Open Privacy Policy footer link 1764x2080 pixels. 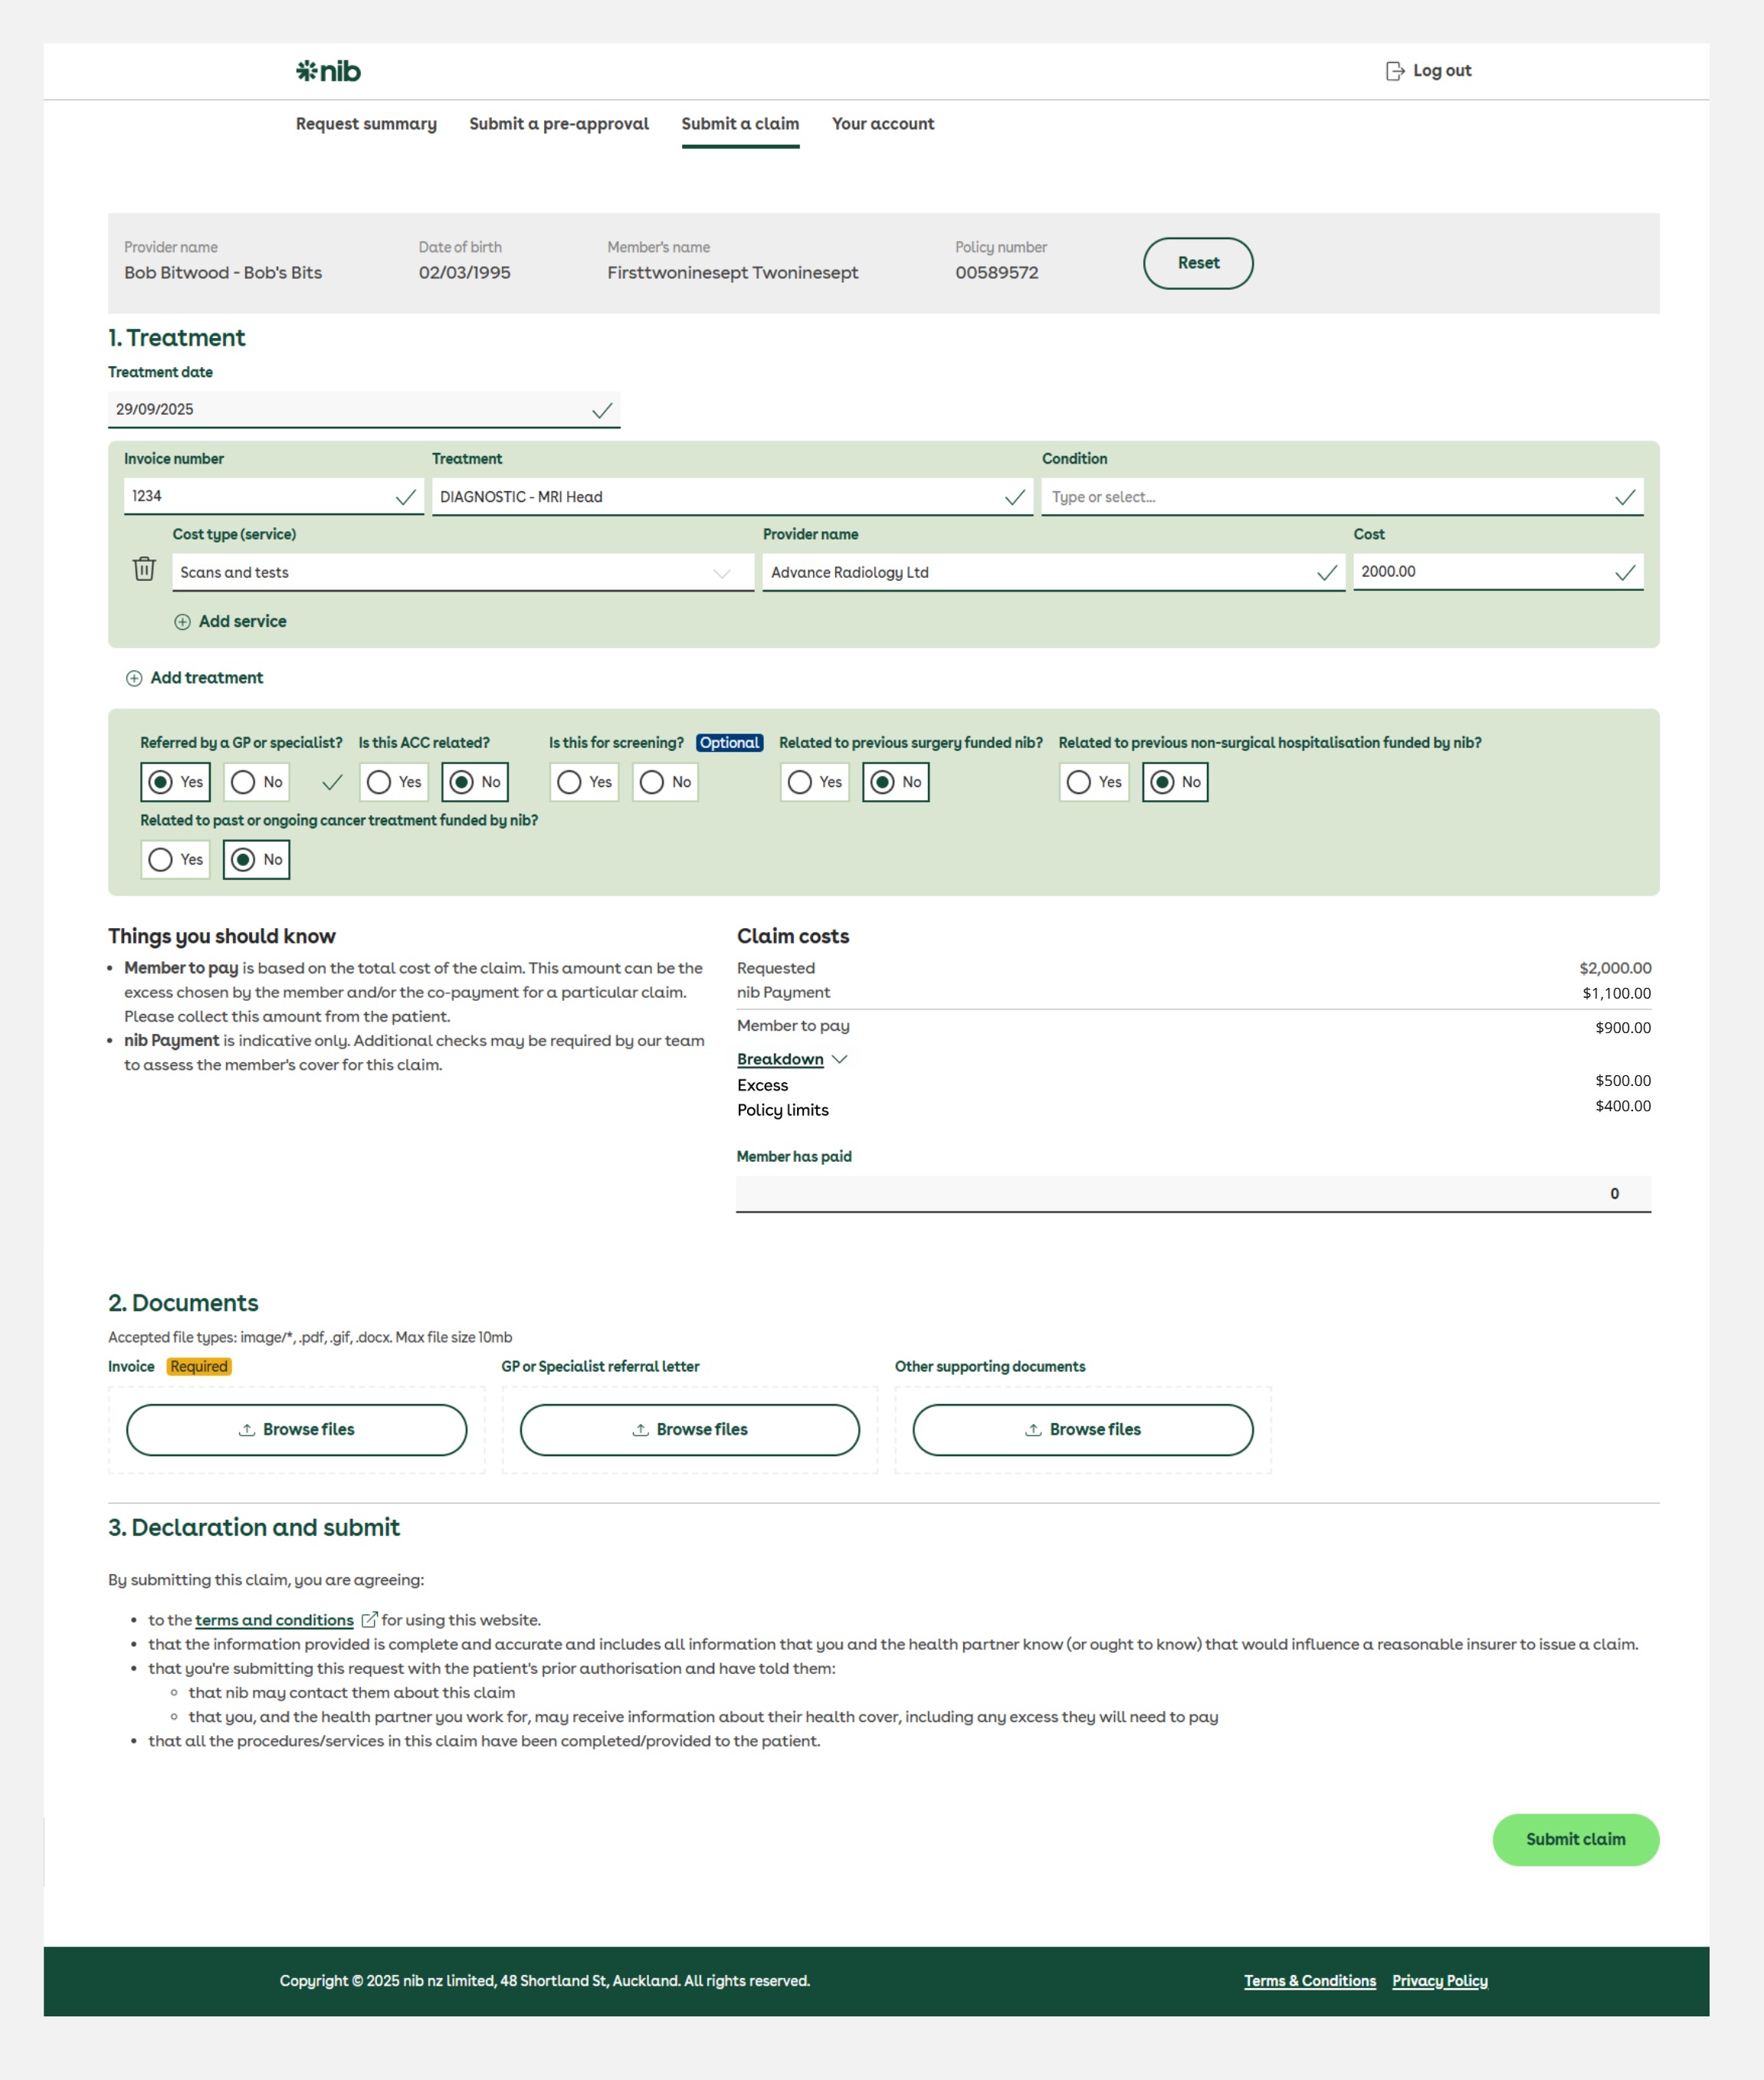[1439, 1981]
